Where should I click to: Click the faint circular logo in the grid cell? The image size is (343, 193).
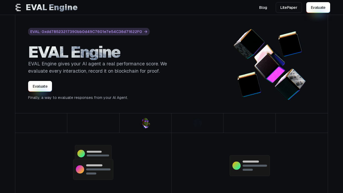point(197,123)
